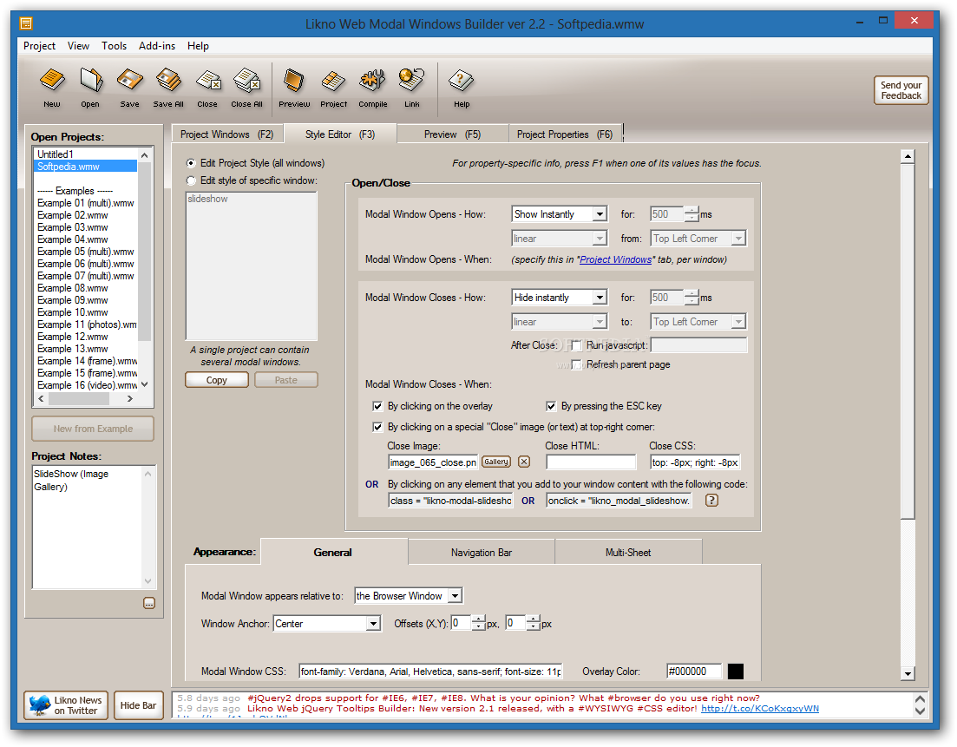Click the Close project toolbar icon
This screenshot has width=957, height=747.
[x=207, y=88]
